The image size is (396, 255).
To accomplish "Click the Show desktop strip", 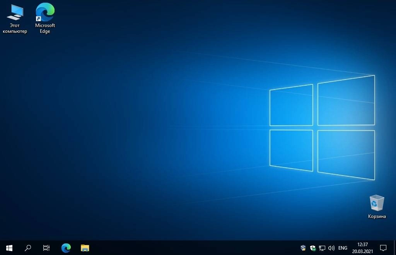I will point(395,248).
